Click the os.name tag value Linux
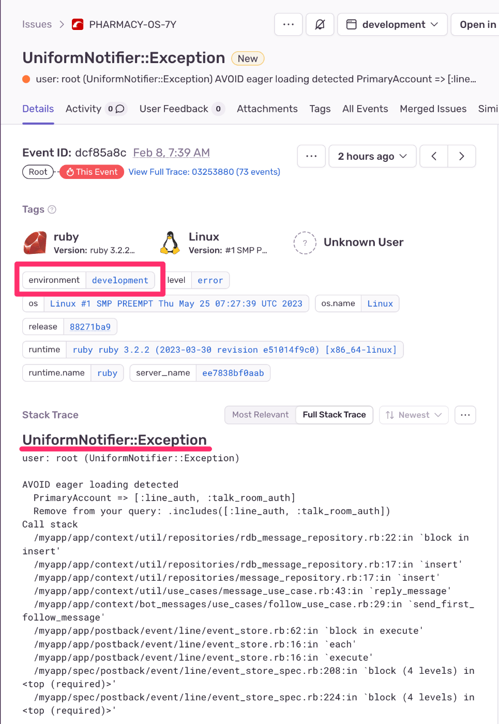Screen dimensions: 499x724 (380, 304)
